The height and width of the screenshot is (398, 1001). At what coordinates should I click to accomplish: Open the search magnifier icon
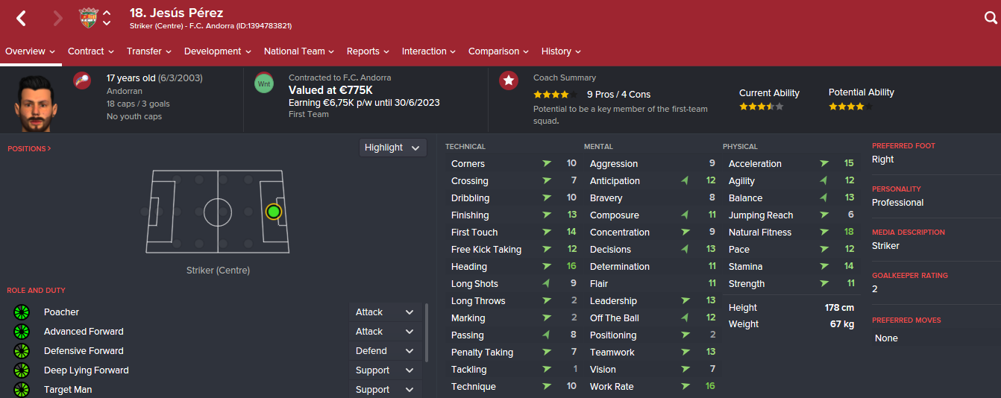(991, 19)
